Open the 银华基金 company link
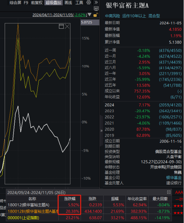184x223 pixels. click(174, 178)
